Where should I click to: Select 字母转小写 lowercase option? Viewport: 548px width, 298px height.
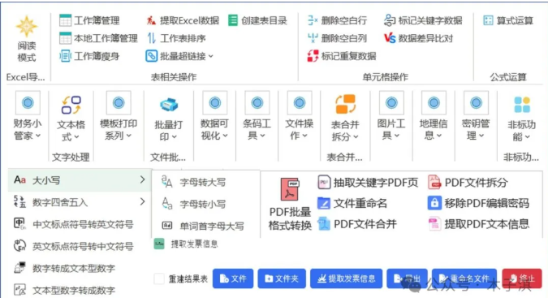pyautogui.click(x=193, y=204)
